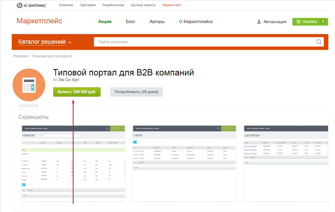Go to the Авторы section
Viewport: 335px width, 212px height.
[157, 22]
